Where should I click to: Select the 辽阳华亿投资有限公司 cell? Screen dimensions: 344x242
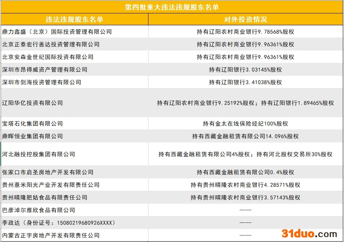coord(33,103)
